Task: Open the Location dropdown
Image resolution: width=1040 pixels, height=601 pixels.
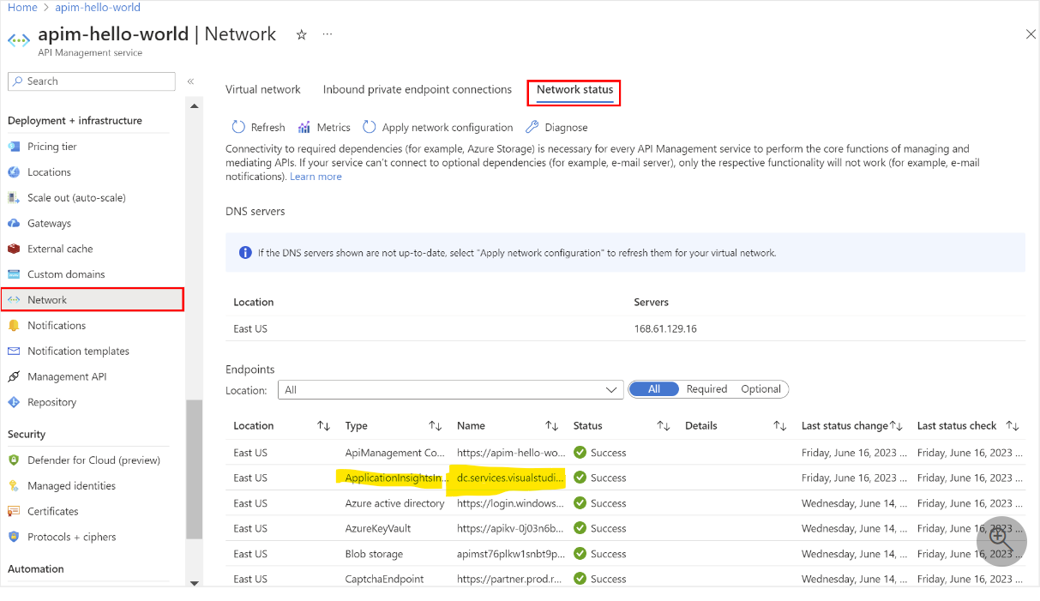Action: [451, 390]
